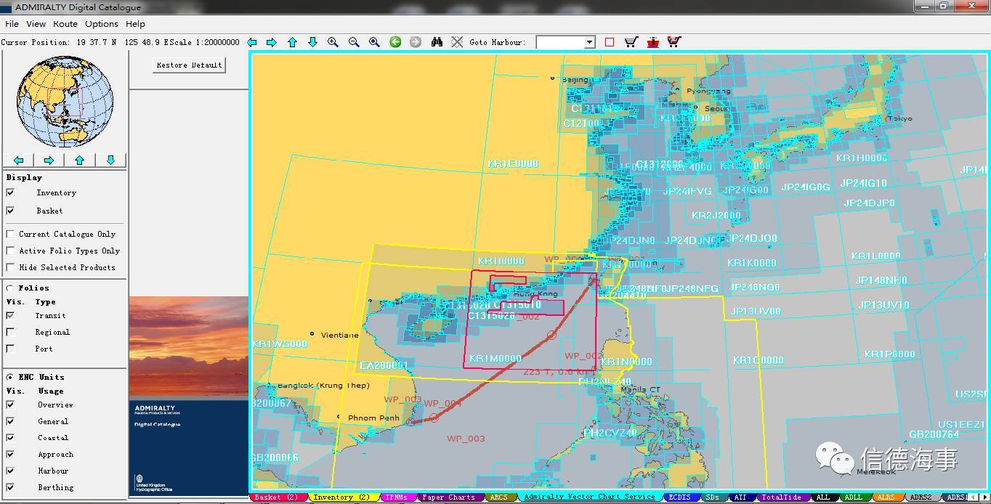
Task: Open the File menu
Action: [x=12, y=24]
